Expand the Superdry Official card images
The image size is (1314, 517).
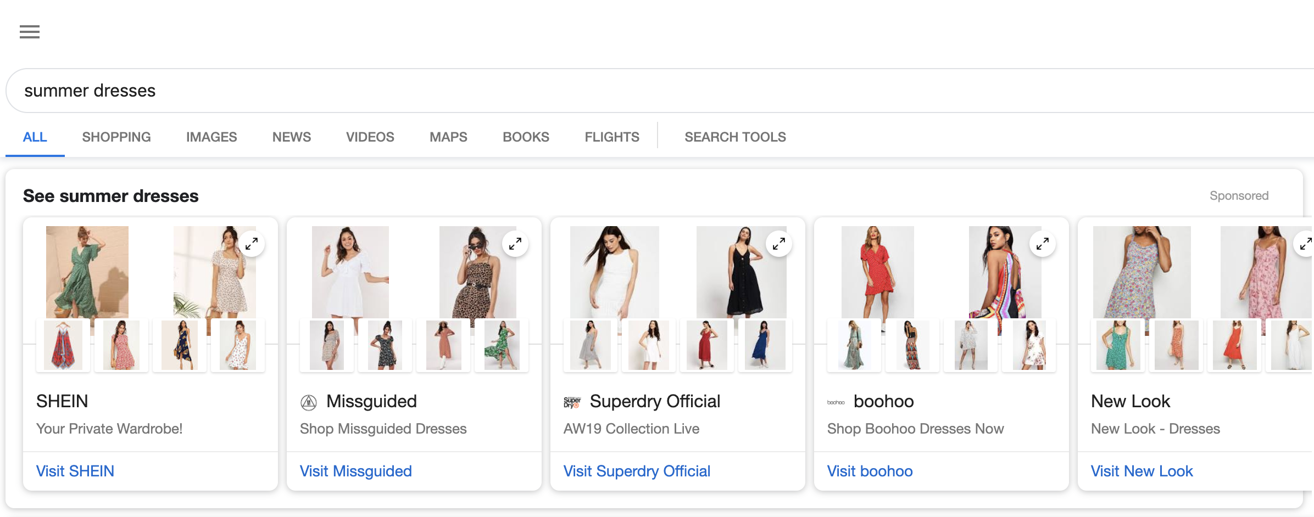779,244
